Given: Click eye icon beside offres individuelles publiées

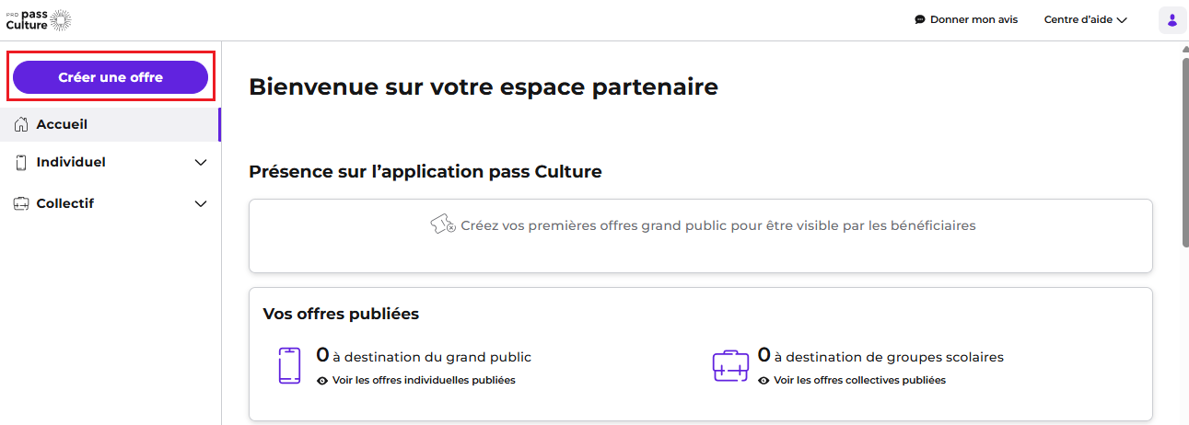Looking at the screenshot, I should pos(322,381).
